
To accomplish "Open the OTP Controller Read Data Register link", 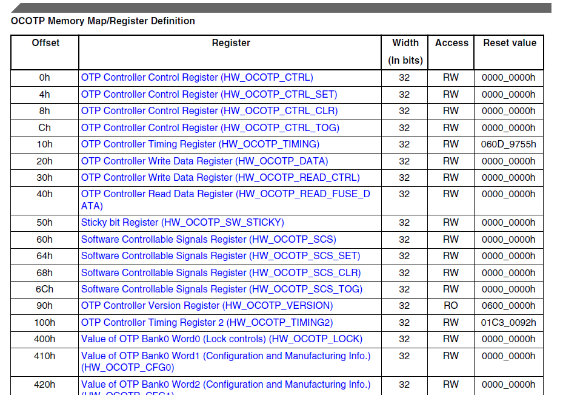I will (225, 194).
